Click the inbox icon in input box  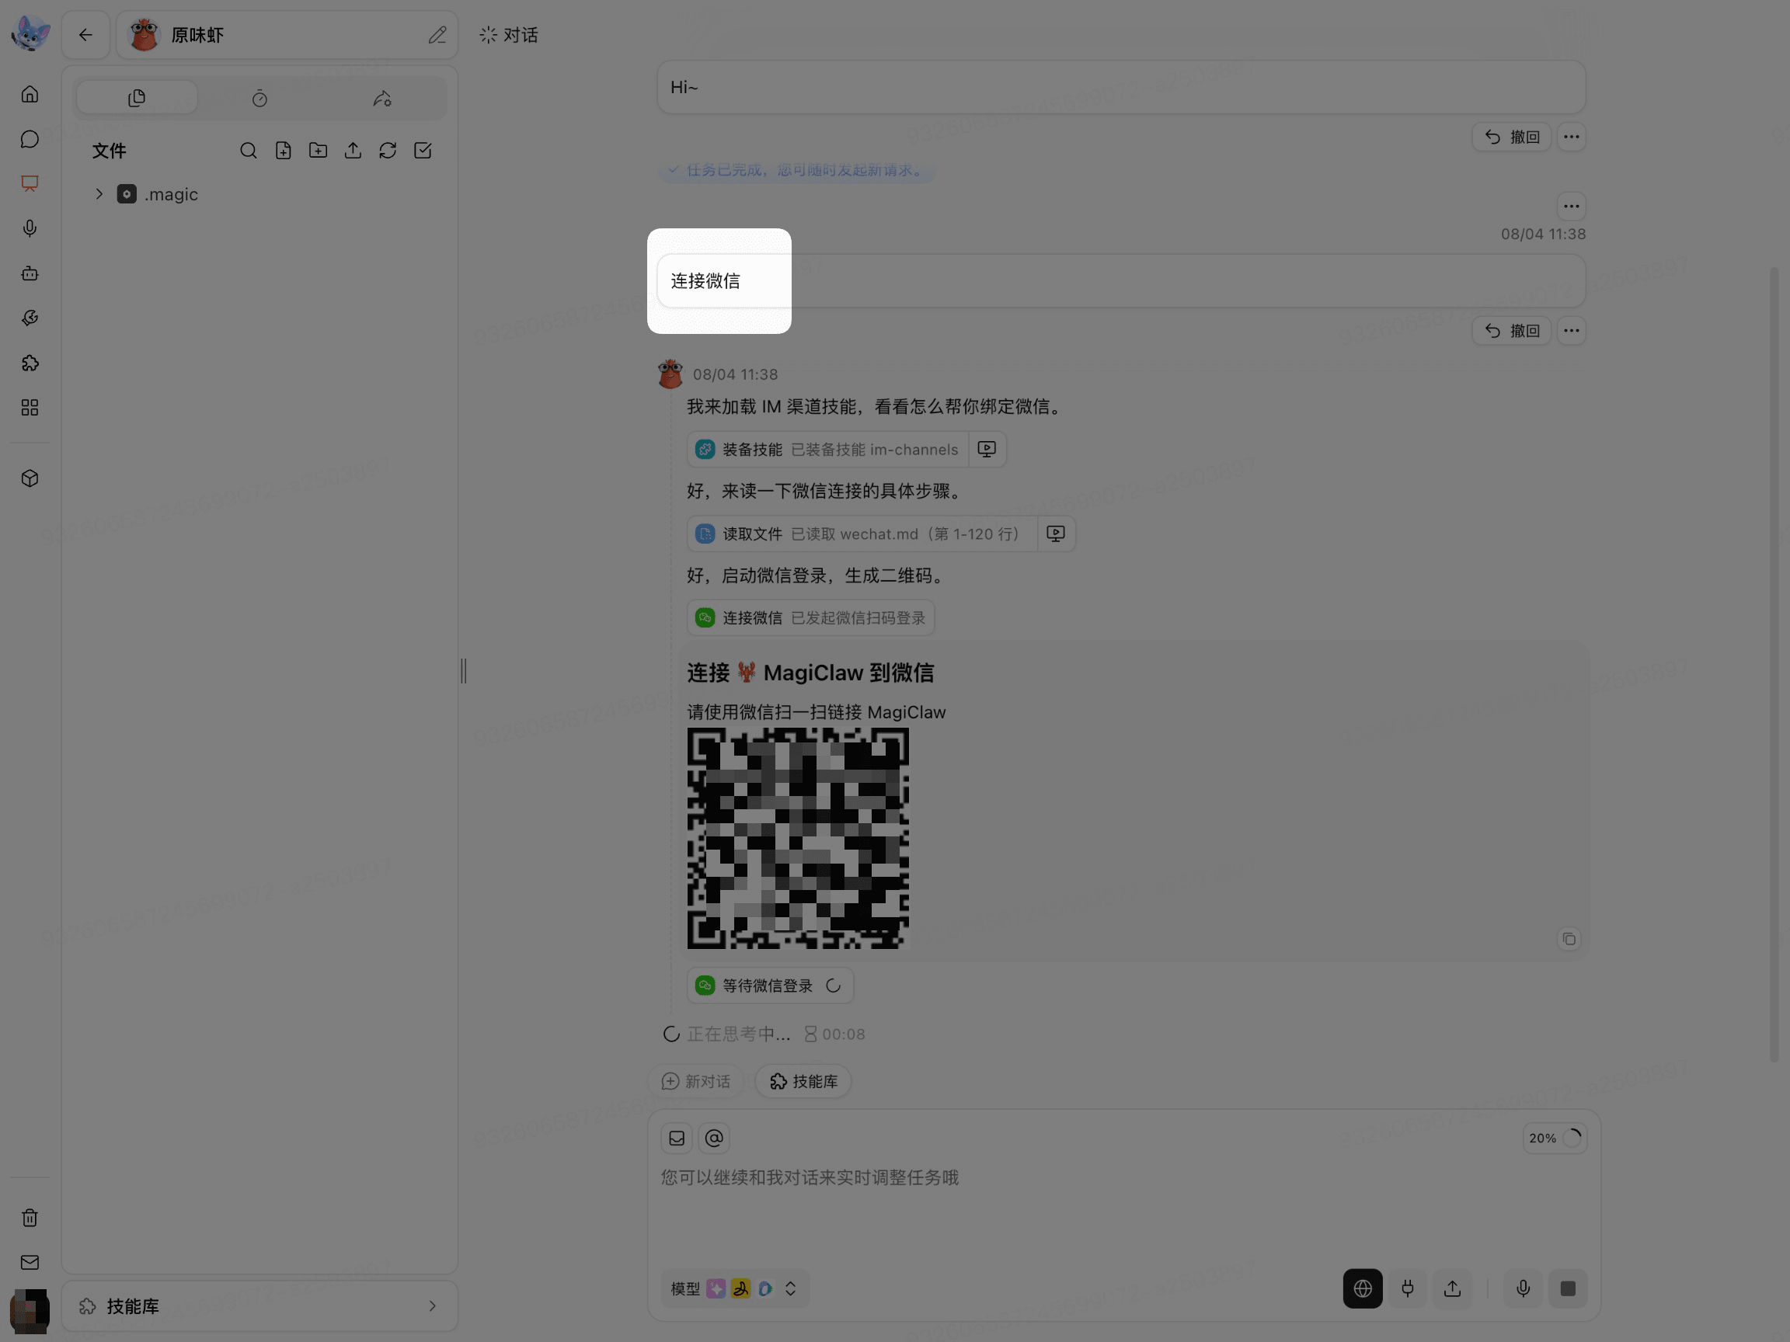click(677, 1139)
